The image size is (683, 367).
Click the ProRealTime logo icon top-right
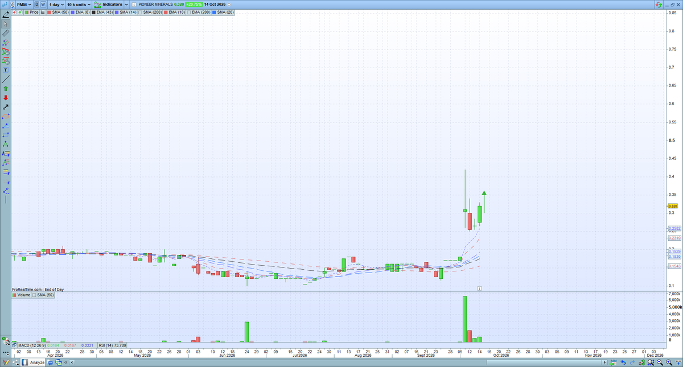(659, 5)
